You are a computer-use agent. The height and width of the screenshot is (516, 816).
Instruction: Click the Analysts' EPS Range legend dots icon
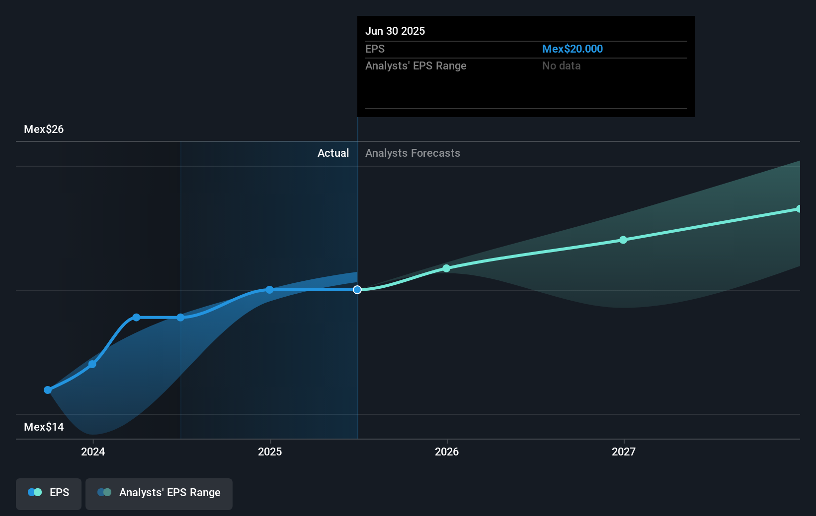(x=104, y=492)
